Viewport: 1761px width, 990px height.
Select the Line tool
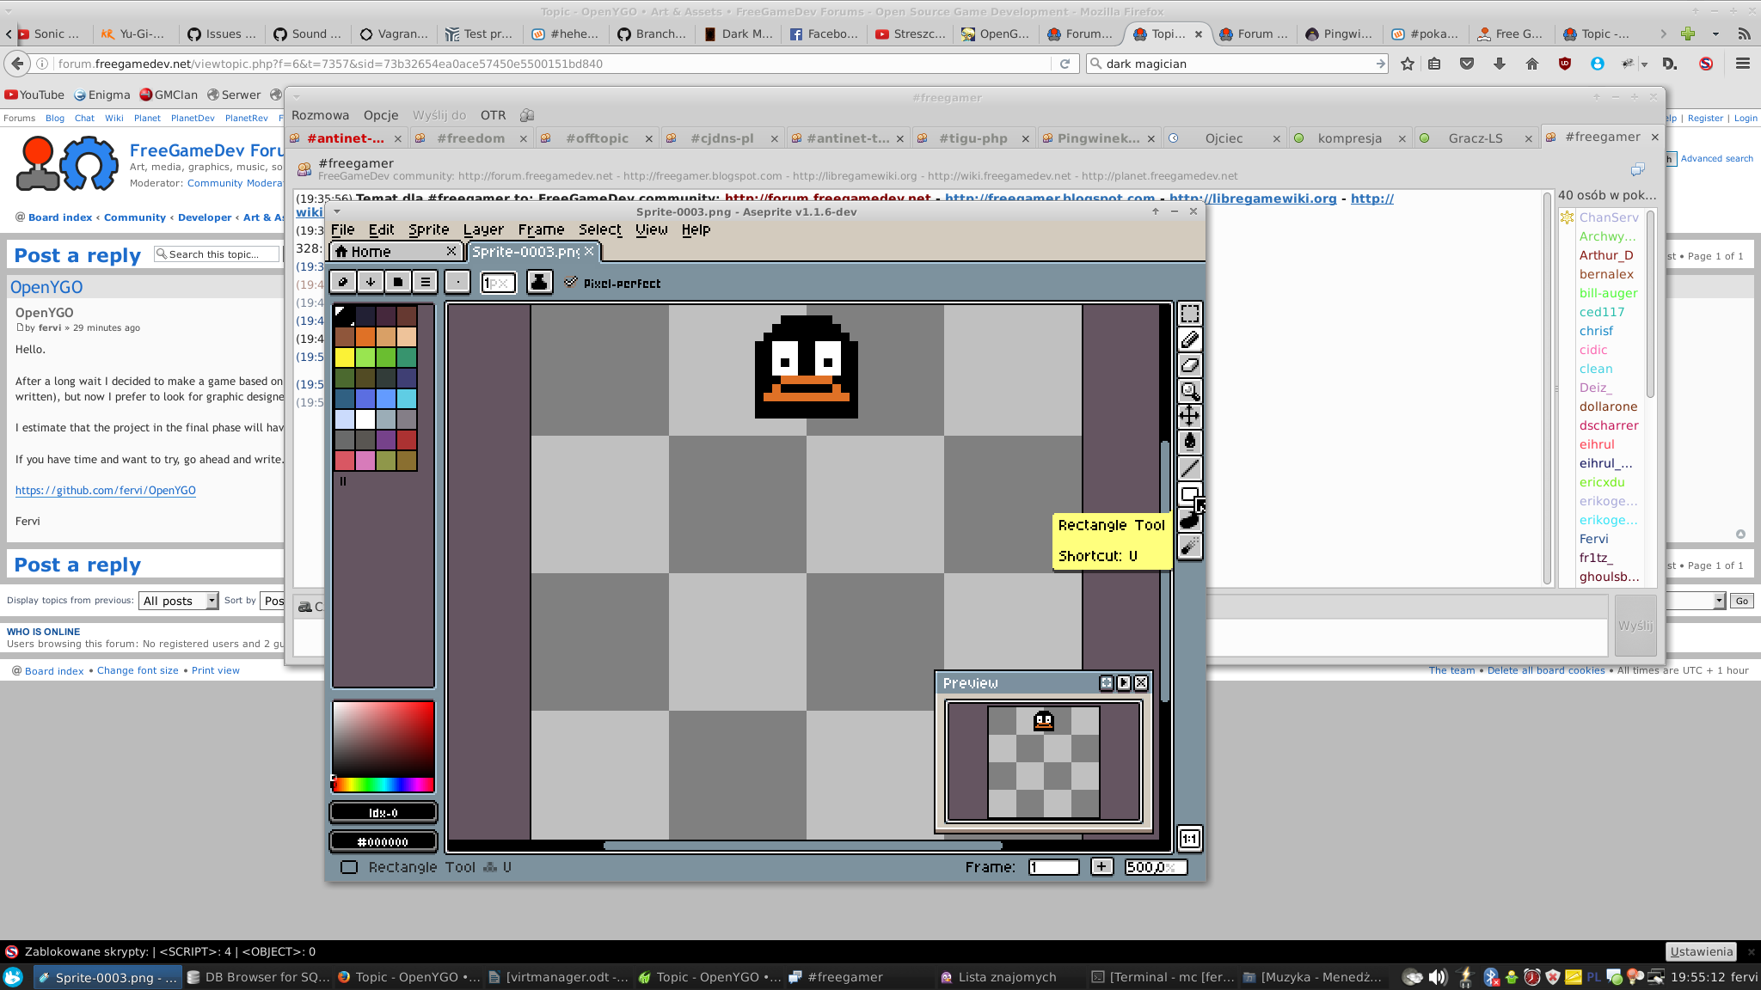[1189, 468]
